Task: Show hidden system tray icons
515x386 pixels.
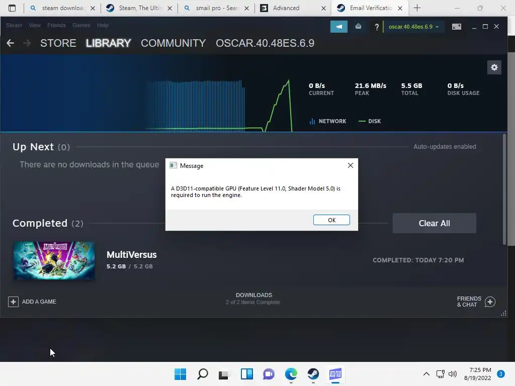Action: click(x=426, y=374)
